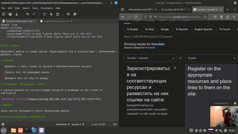Click the open file toolbar icon
The height and width of the screenshot is (134, 238).
click(10, 14)
